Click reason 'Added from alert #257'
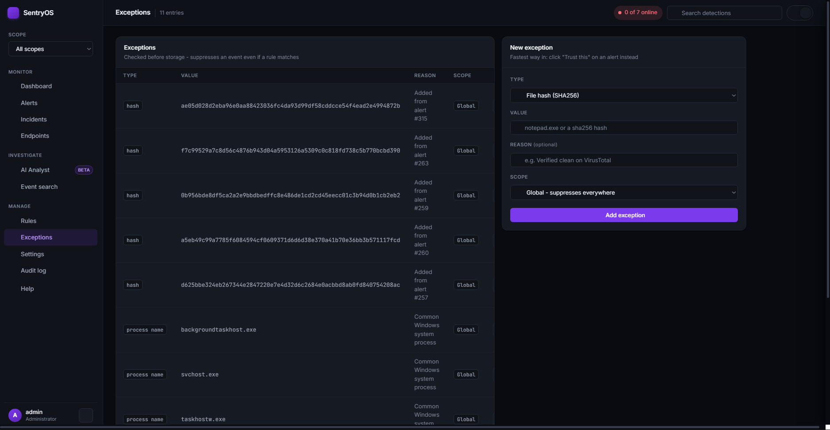This screenshot has height=430, width=830. click(423, 285)
